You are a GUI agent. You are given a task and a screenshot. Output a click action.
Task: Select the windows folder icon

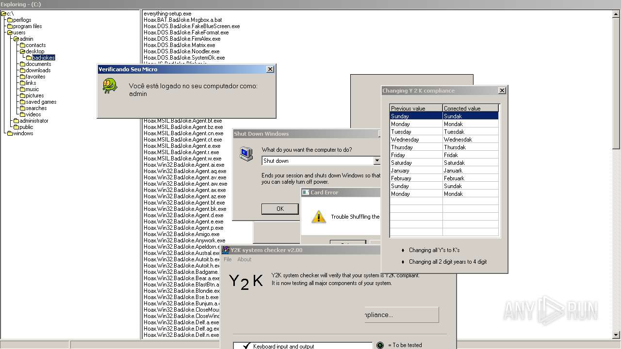click(x=10, y=133)
